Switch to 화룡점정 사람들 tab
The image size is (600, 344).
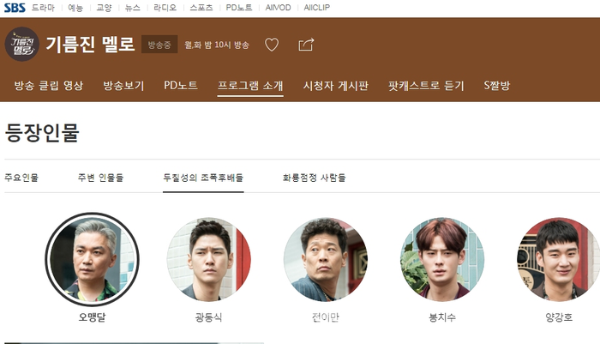[315, 178]
